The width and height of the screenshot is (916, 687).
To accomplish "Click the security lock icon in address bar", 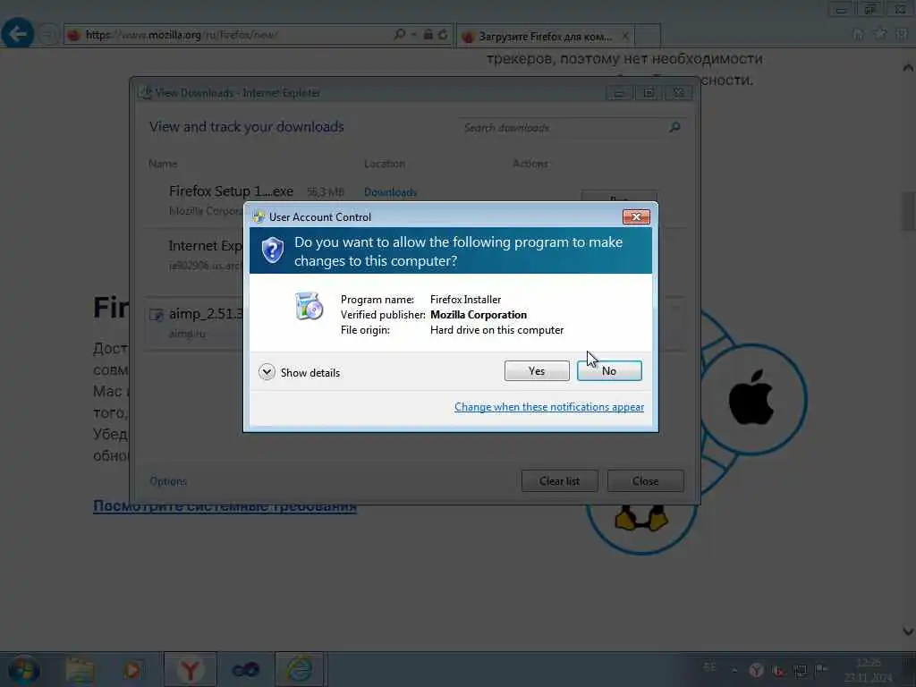I will click(x=428, y=35).
